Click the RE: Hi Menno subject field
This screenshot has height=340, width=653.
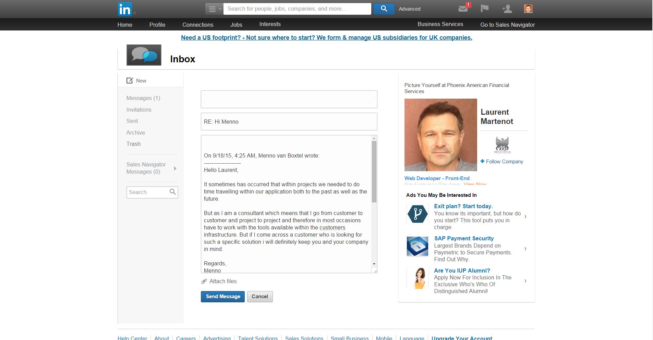tap(289, 122)
